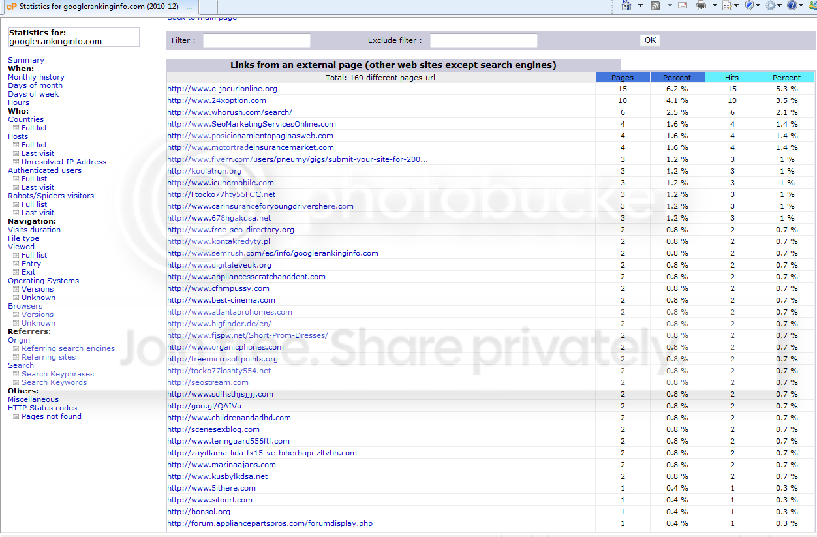This screenshot has height=537, width=817.
Task: Click the Print icon in toolbar
Action: coord(701,6)
